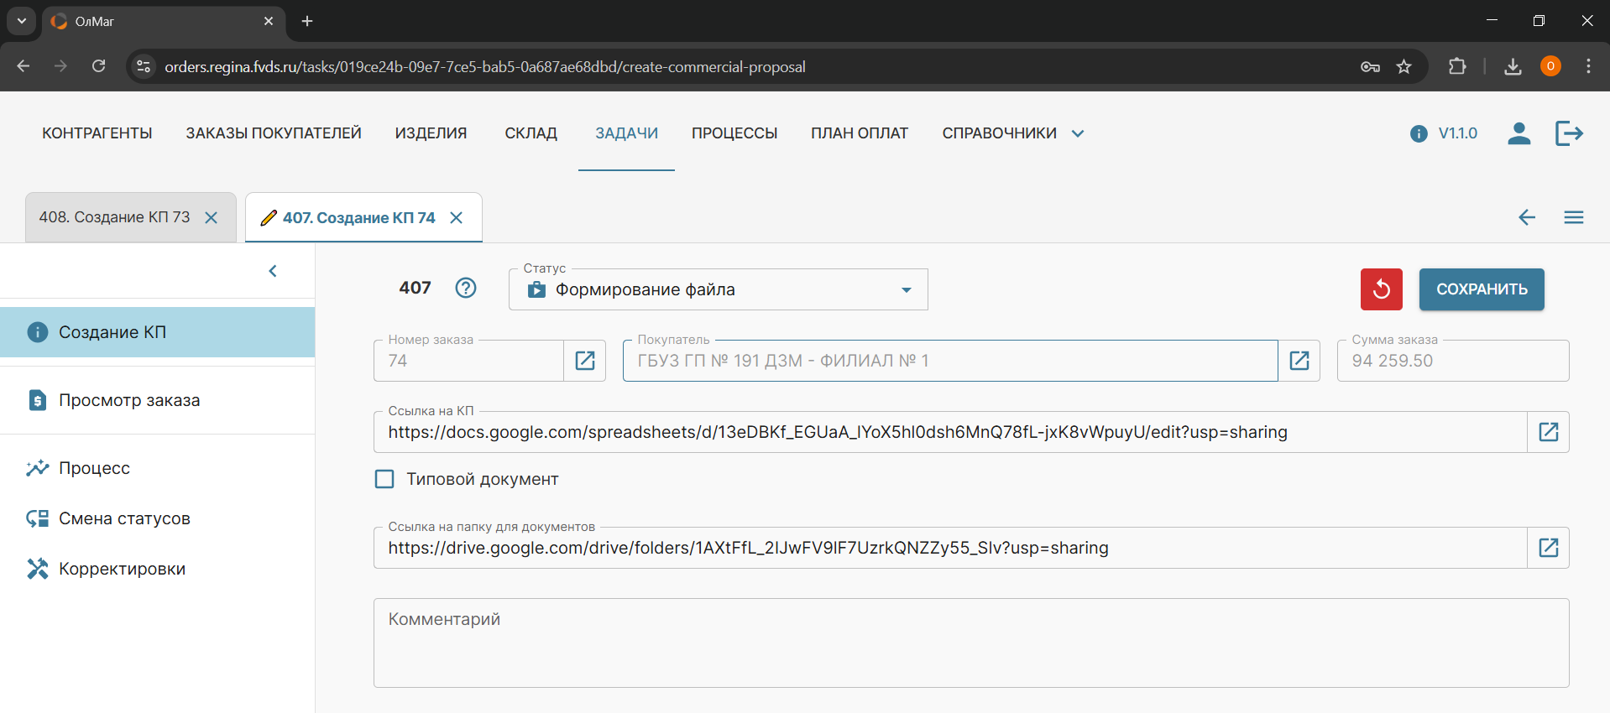Open the documents folder link icon
The width and height of the screenshot is (1610, 713).
pyautogui.click(x=1548, y=548)
